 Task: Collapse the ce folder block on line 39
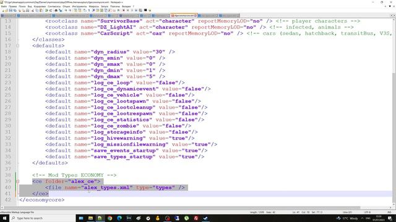coord(17,181)
